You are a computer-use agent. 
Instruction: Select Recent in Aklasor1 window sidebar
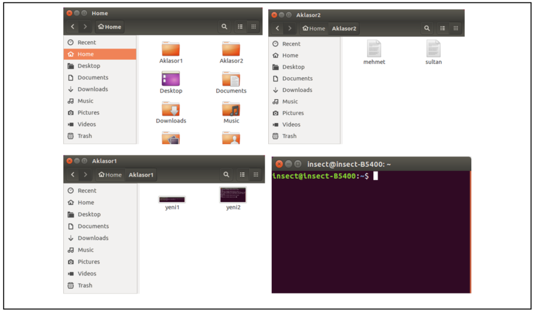point(100,191)
